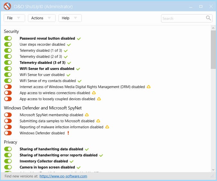217x181 pixels.
Task: Click the scrollbar down arrow
Action: click(213, 169)
